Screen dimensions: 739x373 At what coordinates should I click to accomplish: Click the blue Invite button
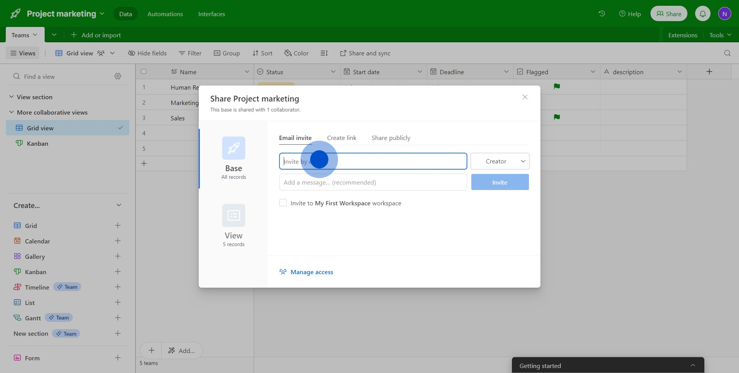[x=500, y=182]
